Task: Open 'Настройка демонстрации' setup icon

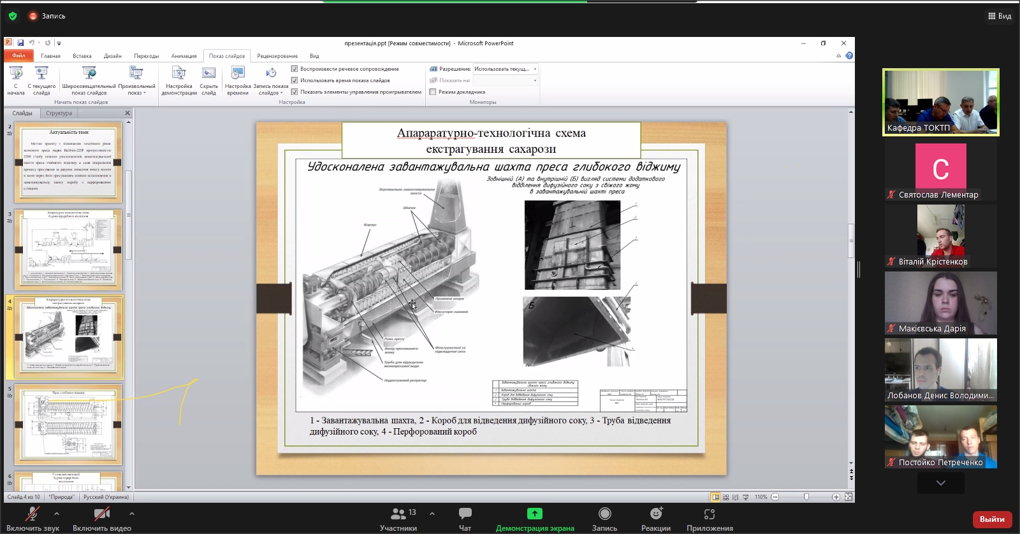Action: (178, 74)
